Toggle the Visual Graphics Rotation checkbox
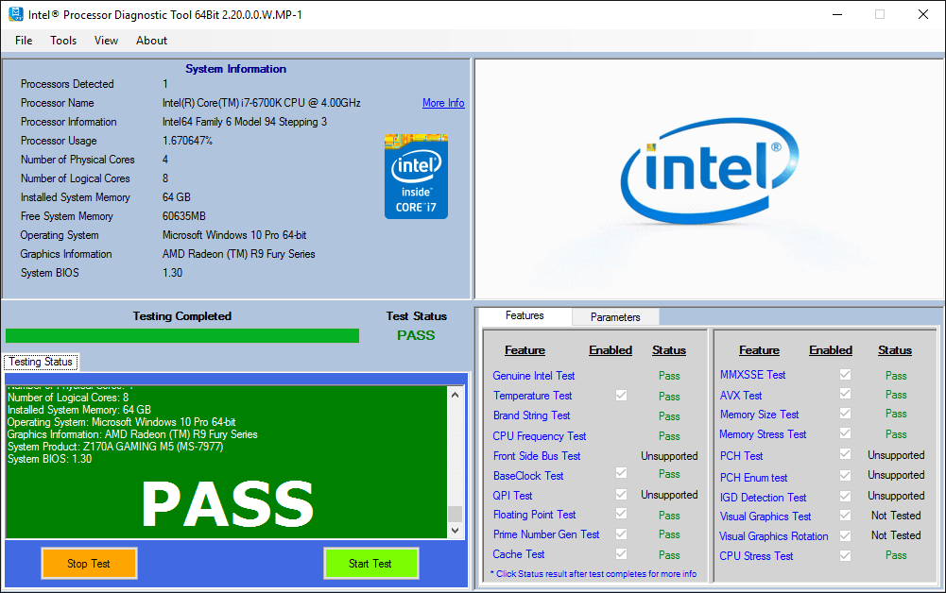The width and height of the screenshot is (946, 593). tap(845, 535)
